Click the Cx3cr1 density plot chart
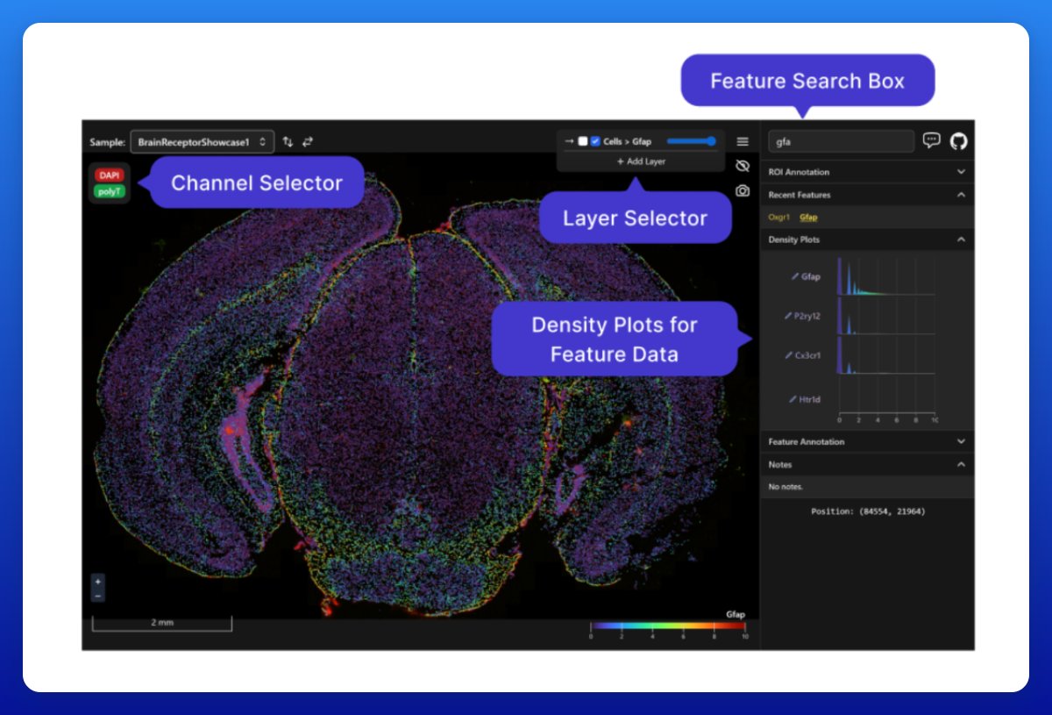The width and height of the screenshot is (1052, 715). pyautogui.click(x=886, y=355)
